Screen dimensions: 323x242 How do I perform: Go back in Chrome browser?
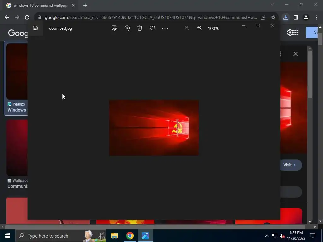pos(7,18)
